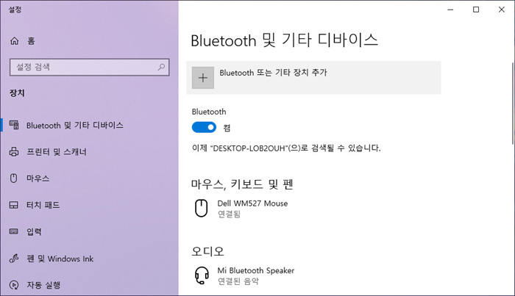Click the search magnifier icon

[x=161, y=67]
